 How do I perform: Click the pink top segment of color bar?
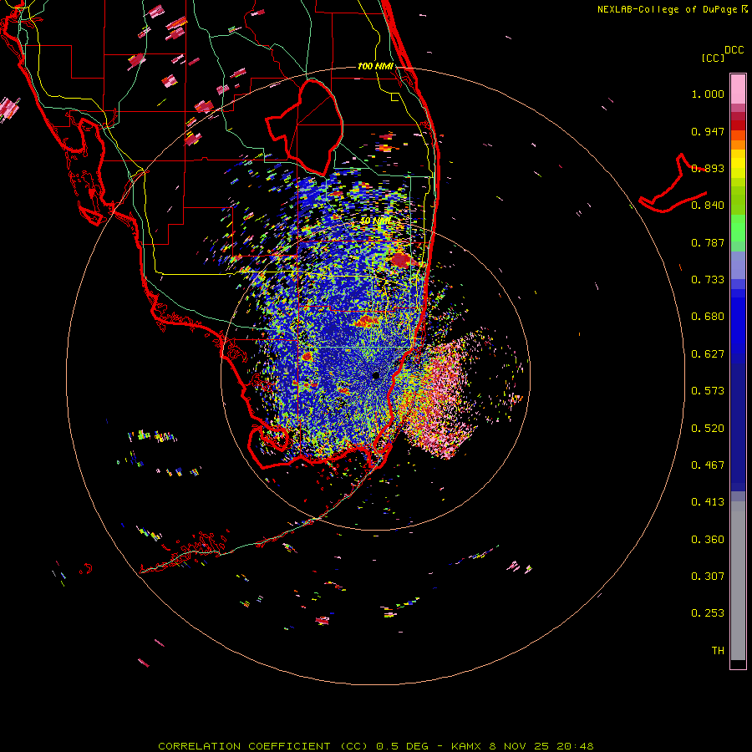click(x=738, y=89)
